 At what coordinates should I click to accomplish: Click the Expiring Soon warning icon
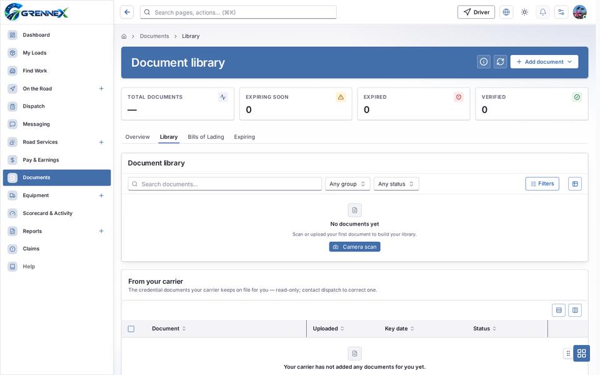(341, 97)
